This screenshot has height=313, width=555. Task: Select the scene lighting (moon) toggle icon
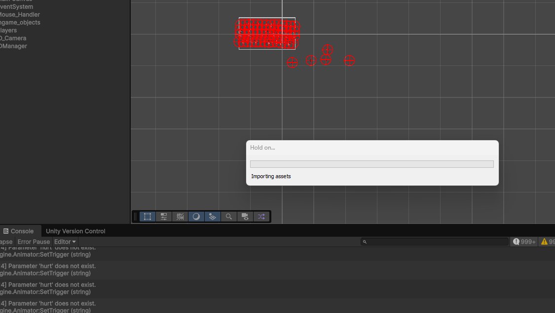pyautogui.click(x=196, y=217)
